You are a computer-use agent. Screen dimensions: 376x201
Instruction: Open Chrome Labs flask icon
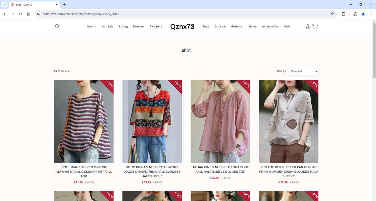[x=355, y=14]
